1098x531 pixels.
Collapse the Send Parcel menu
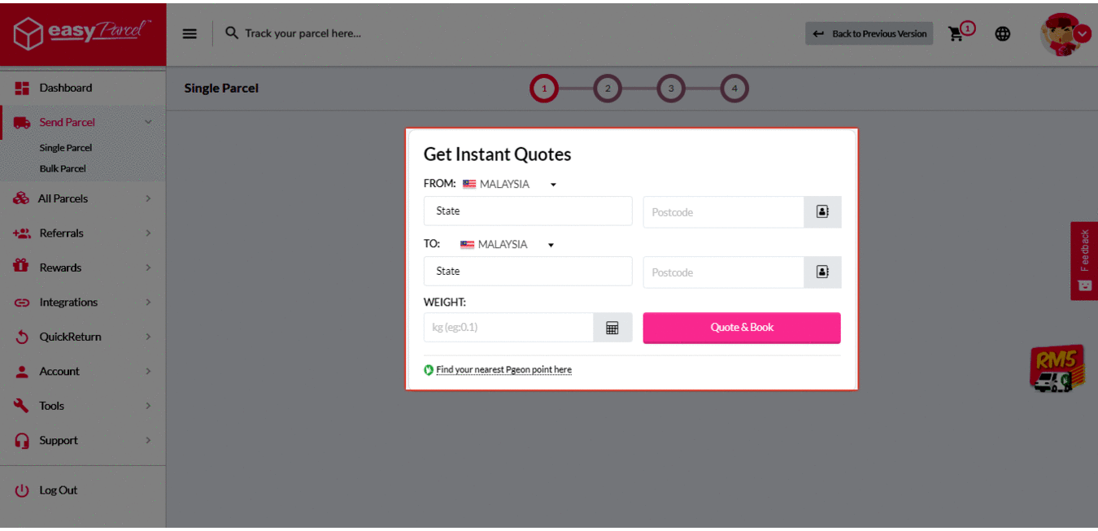coord(148,122)
